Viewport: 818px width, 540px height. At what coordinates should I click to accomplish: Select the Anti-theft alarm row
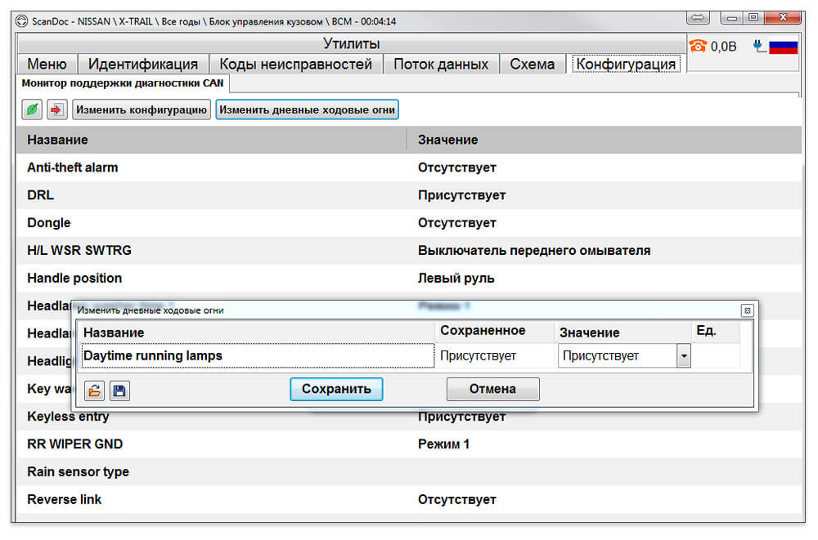pyautogui.click(x=409, y=167)
